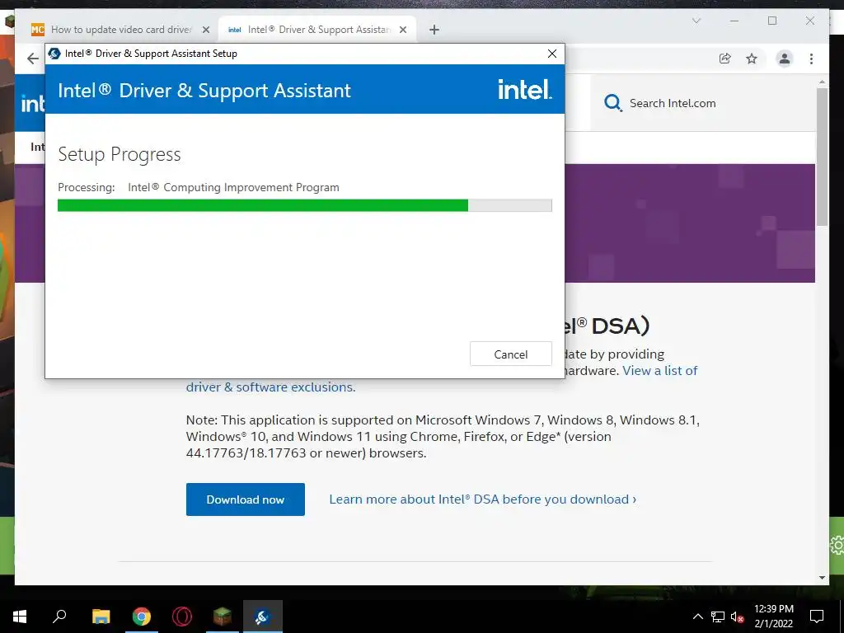
Task: Go back in Chrome browser
Action: click(x=33, y=59)
